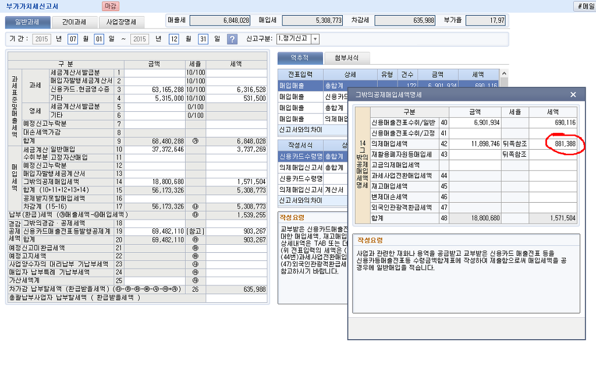Select 공제받지못할매입세액 row 16 label
The height and width of the screenshot is (367, 596).
tap(54, 199)
